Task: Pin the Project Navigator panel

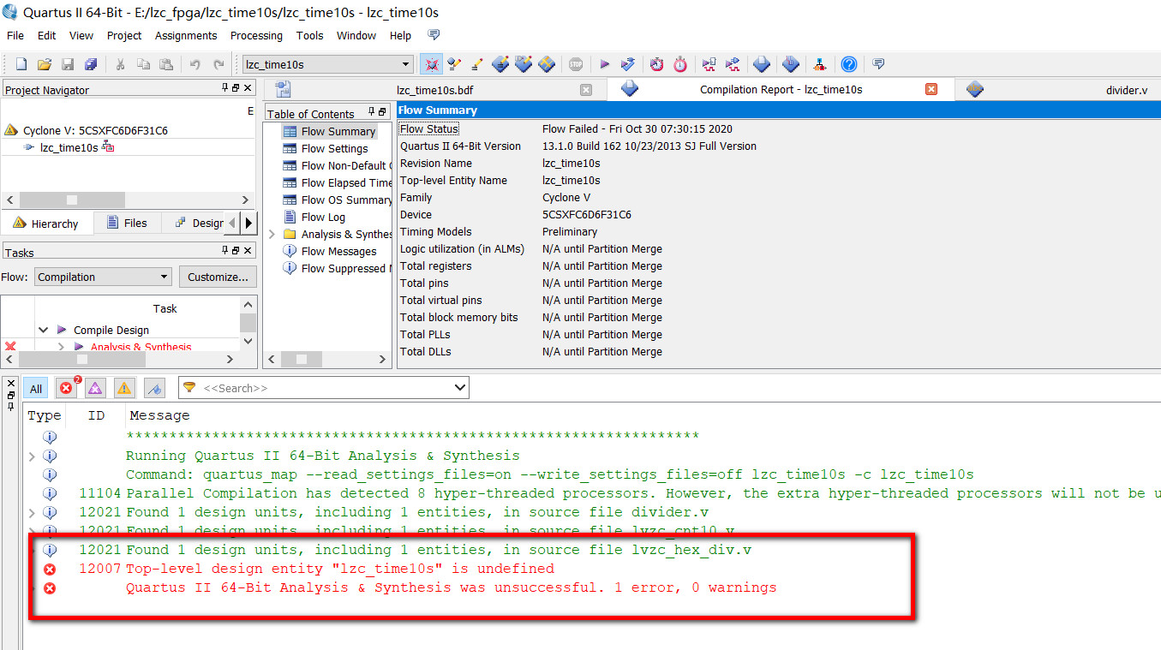Action: click(224, 88)
